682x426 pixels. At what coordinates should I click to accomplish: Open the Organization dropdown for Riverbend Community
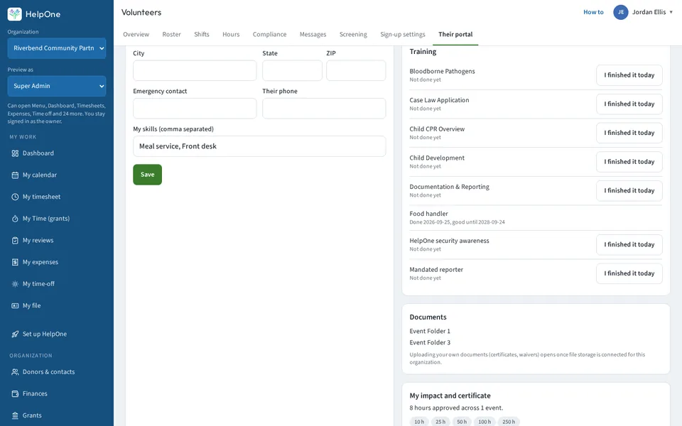click(57, 48)
